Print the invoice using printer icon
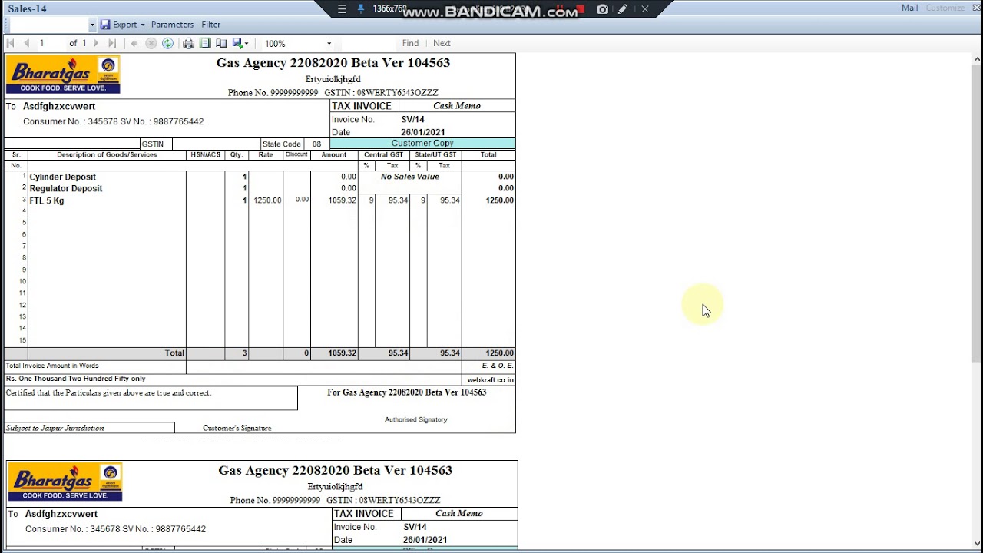The width and height of the screenshot is (983, 553). click(x=188, y=44)
